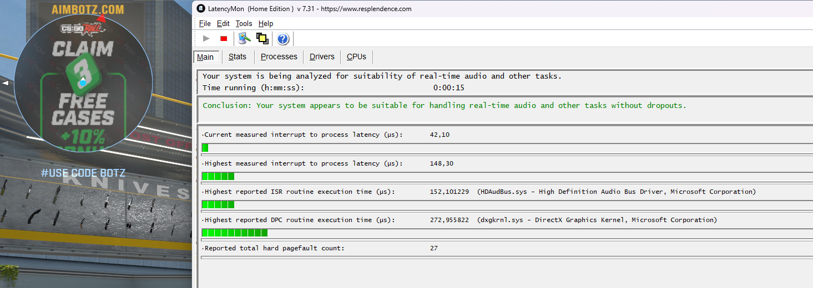Click #USE CODE BOTZ text in game window

(83, 173)
